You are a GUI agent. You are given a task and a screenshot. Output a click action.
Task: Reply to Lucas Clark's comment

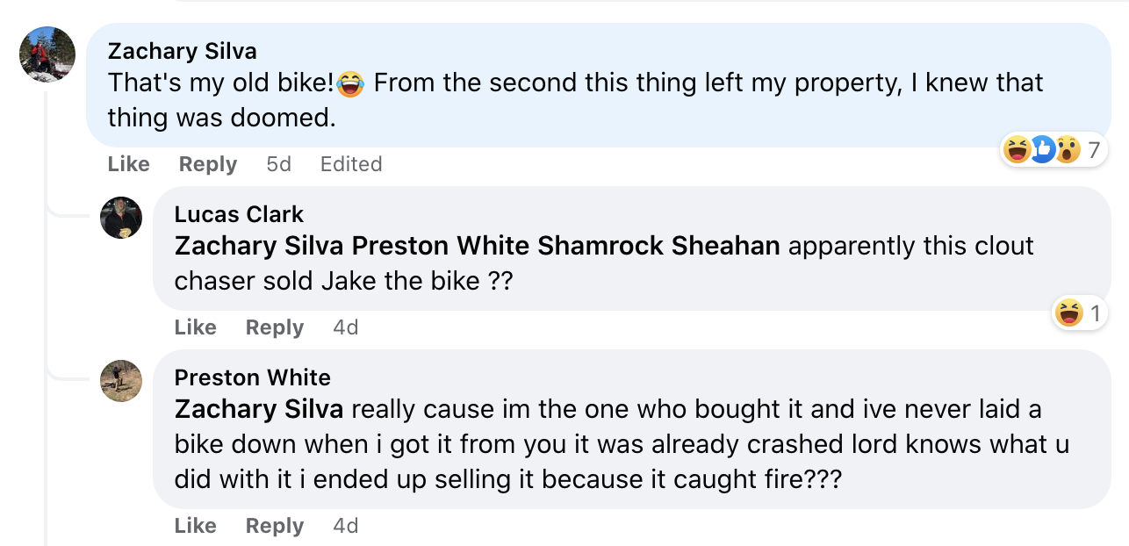[274, 327]
